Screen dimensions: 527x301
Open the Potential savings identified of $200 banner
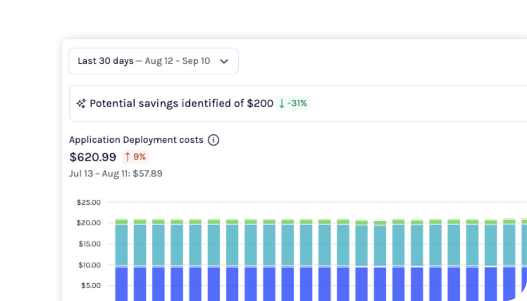click(x=181, y=103)
